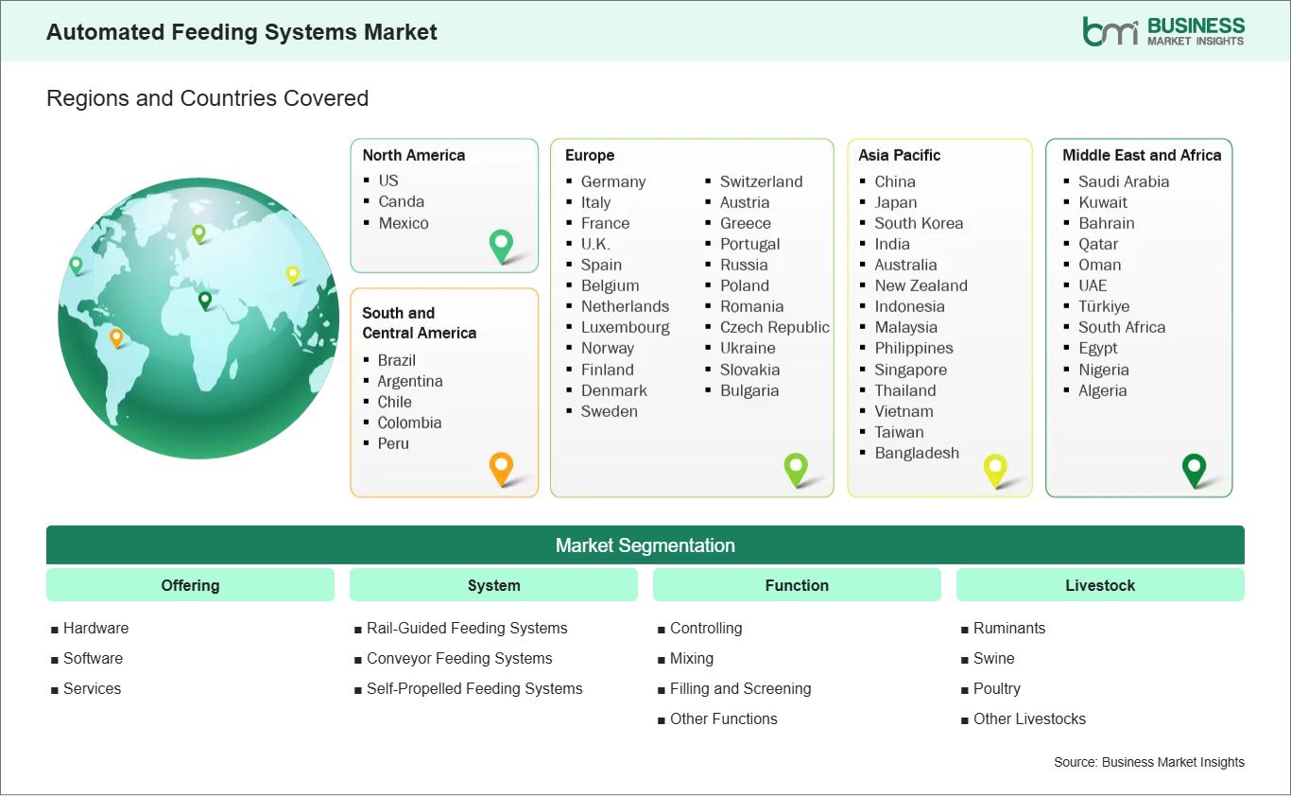
Task: Click the dark green Middle East Africa pin
Action: tap(1194, 469)
